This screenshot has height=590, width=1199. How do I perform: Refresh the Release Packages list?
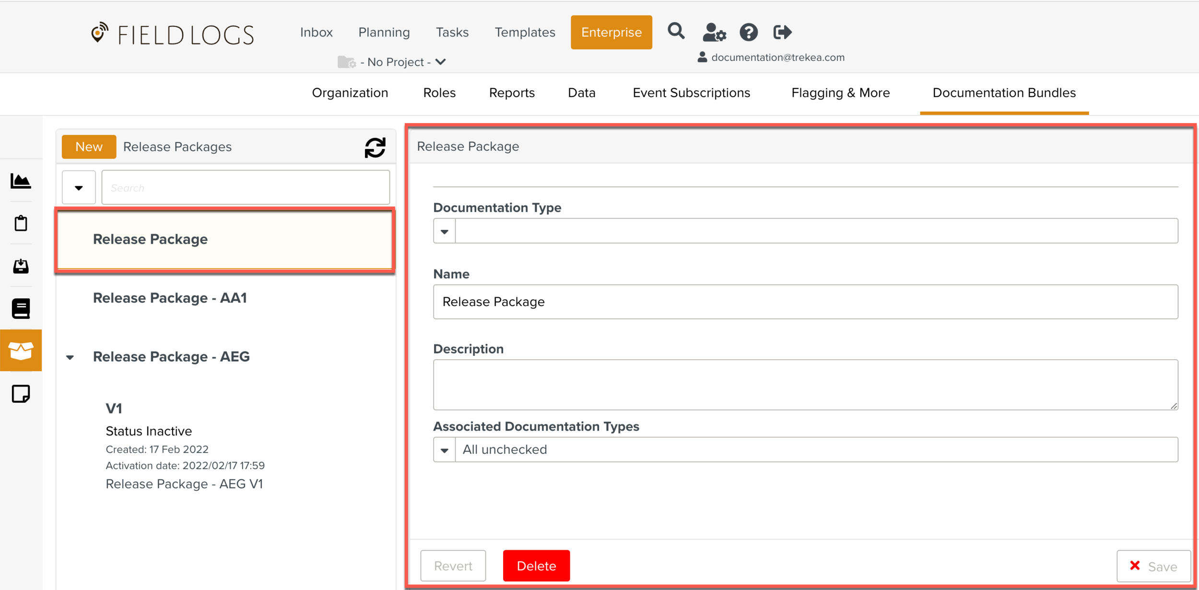375,147
